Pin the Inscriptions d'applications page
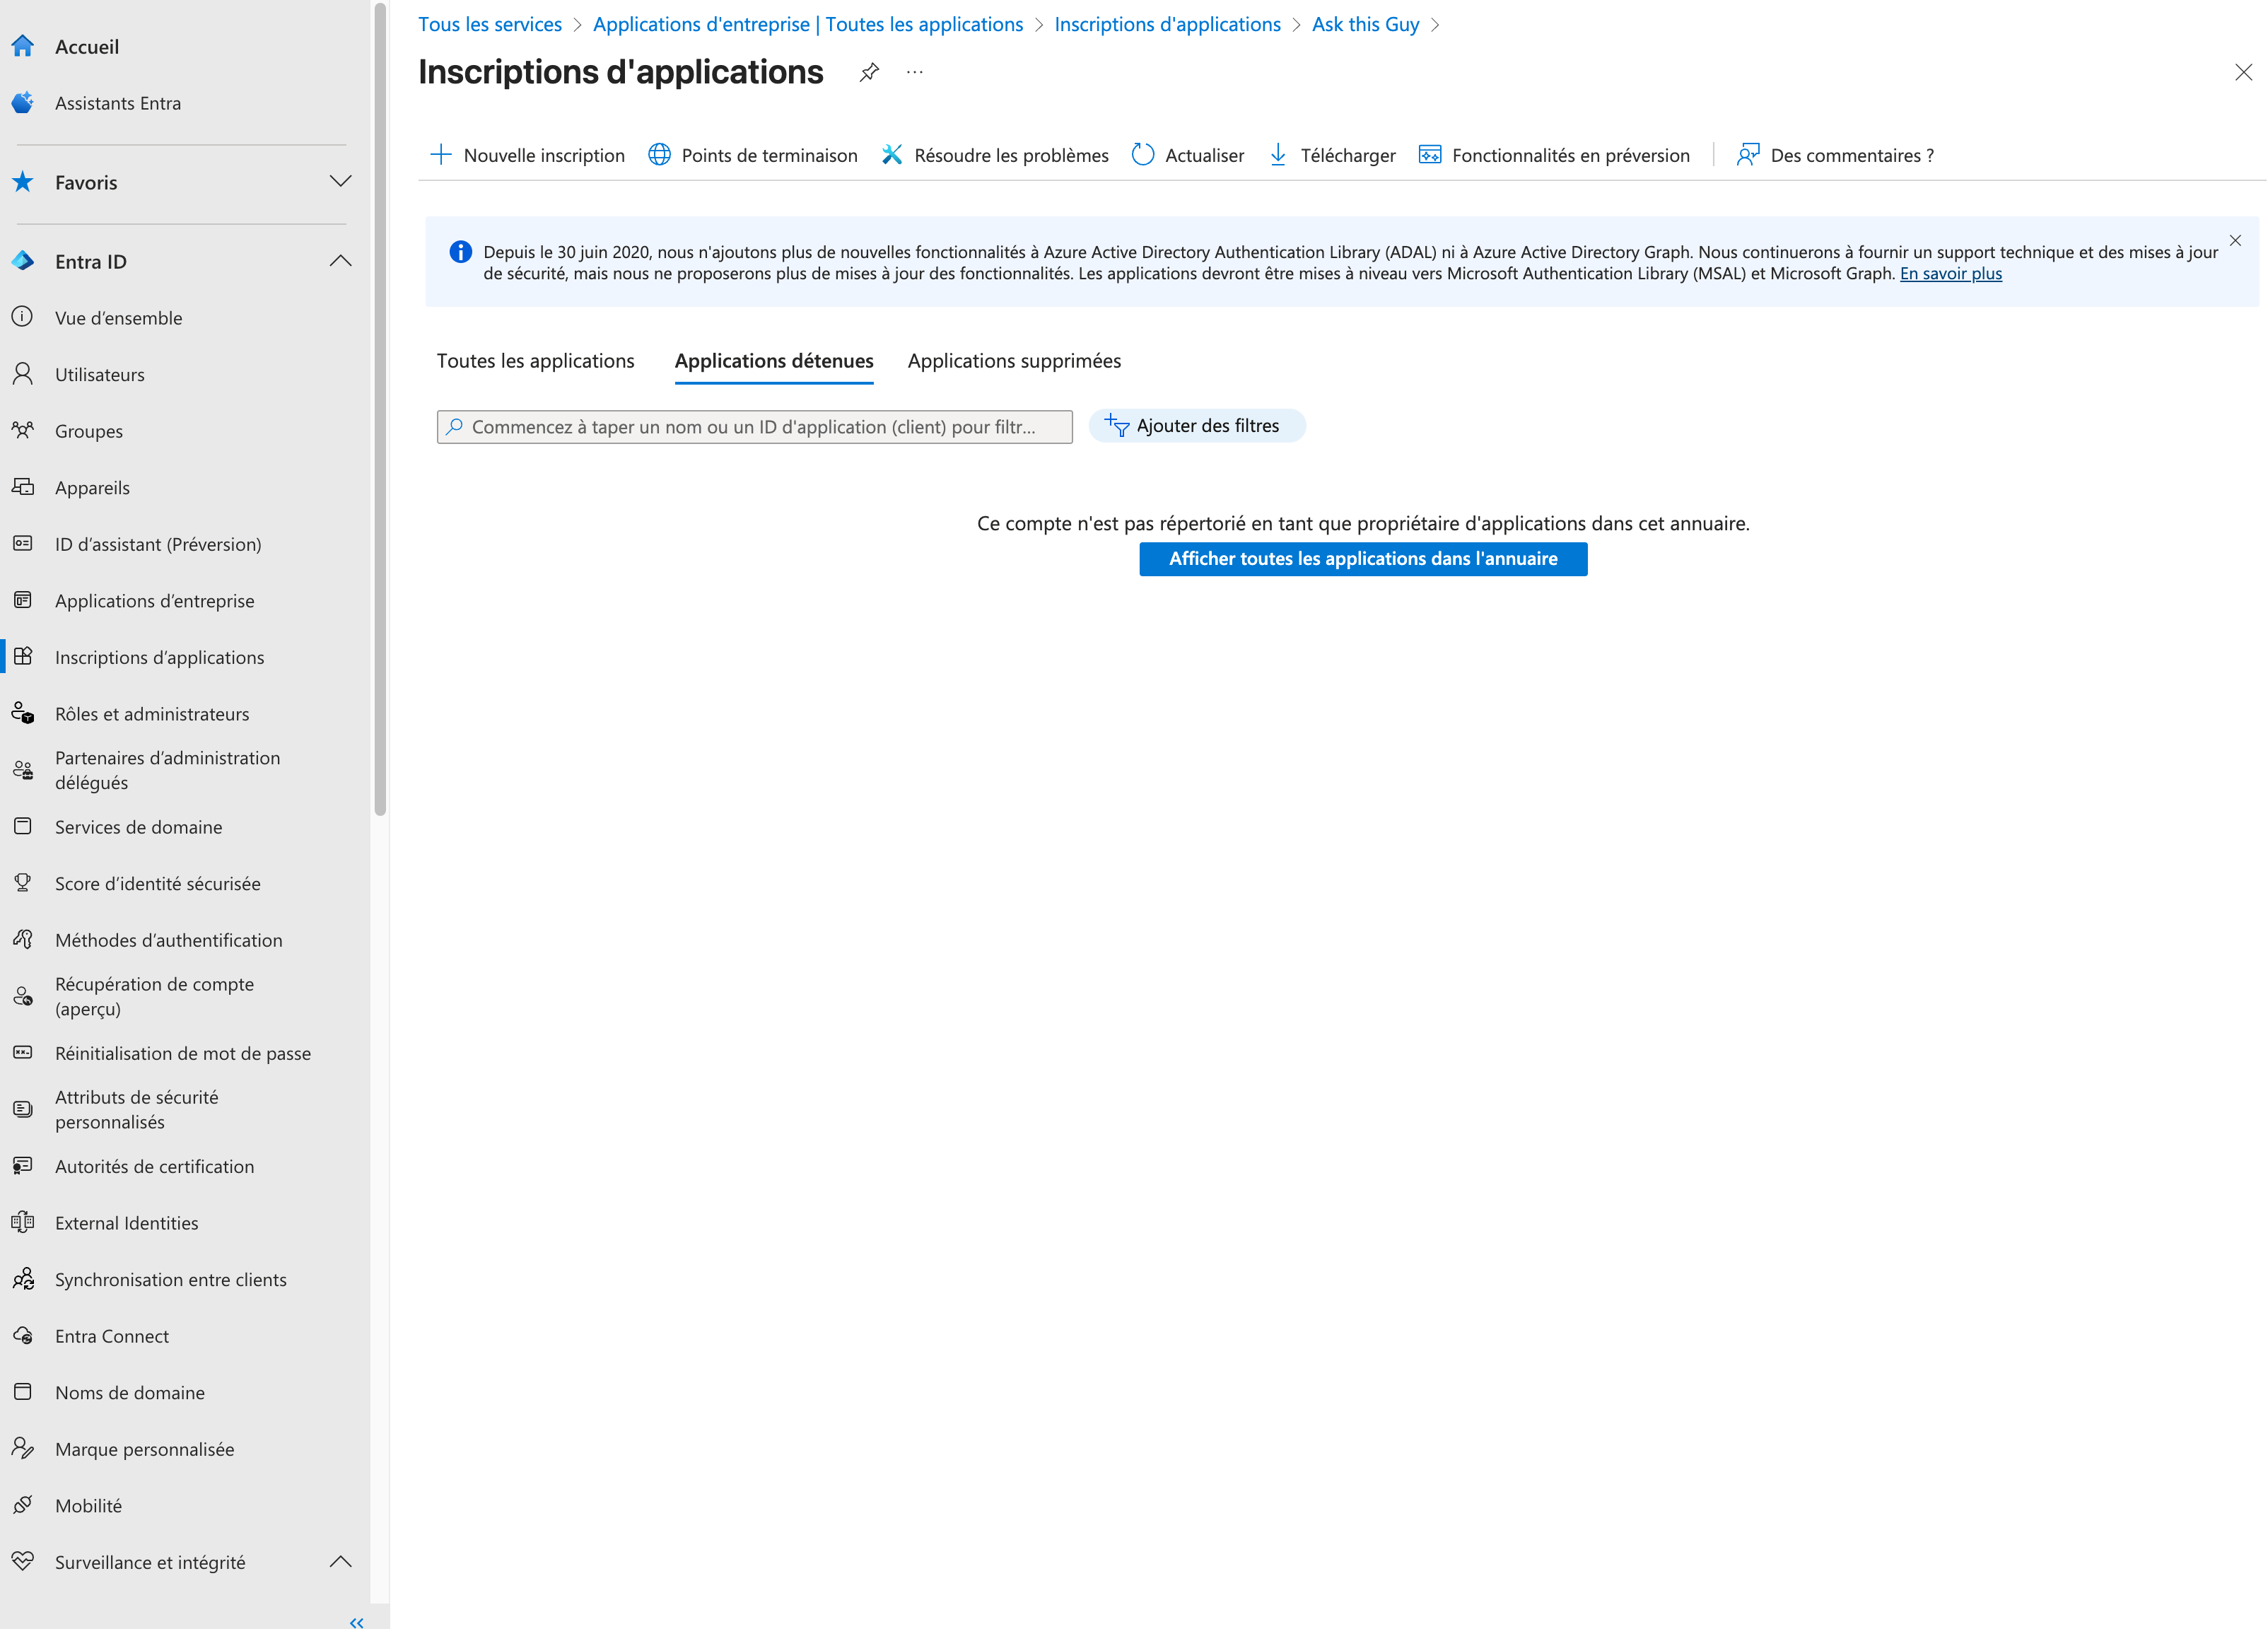2268x1629 pixels. pos(869,72)
